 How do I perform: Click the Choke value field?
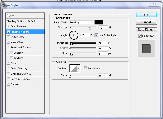point(103,48)
